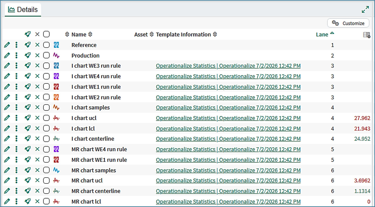
Task: Click the Customize button
Action: (x=348, y=23)
